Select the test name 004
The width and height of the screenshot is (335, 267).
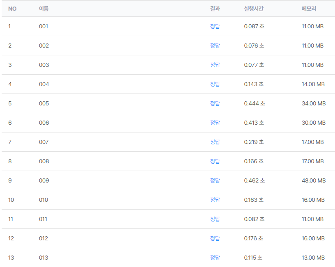tap(44, 84)
